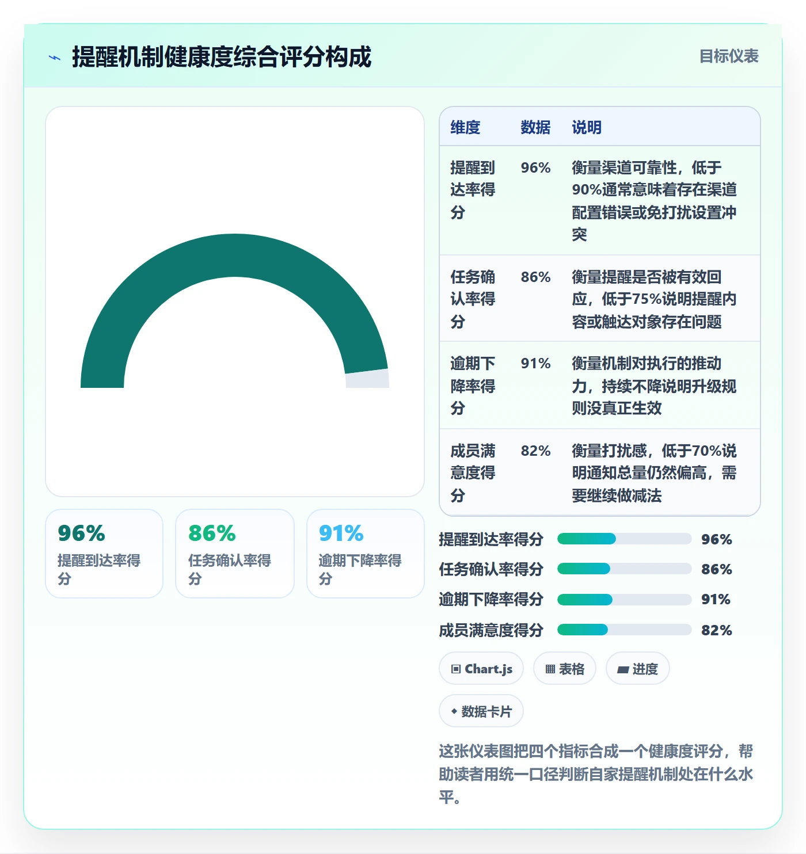The width and height of the screenshot is (806, 854).
Task: Click the title 提醒机制健康度综合评分构成
Action: click(x=222, y=57)
